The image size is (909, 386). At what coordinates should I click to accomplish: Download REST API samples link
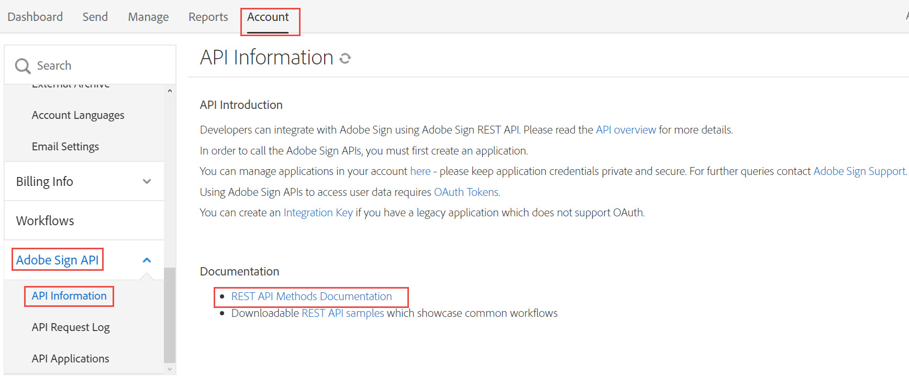click(x=342, y=313)
